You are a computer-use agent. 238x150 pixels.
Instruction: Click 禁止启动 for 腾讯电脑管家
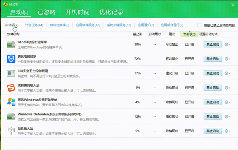(x=213, y=59)
